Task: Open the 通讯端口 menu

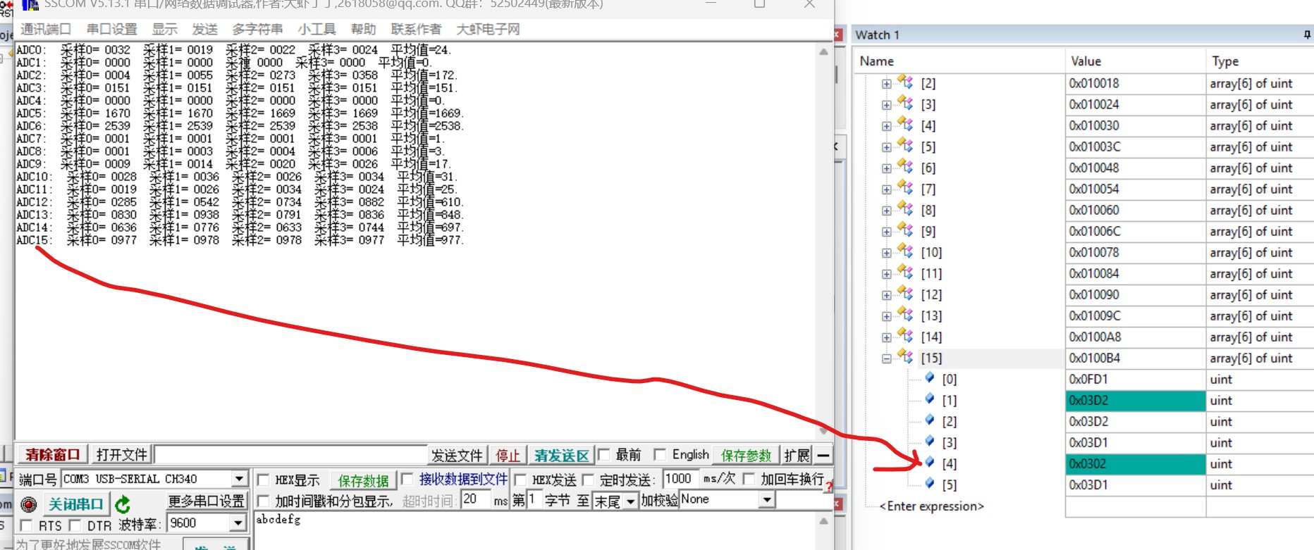Action: [46, 29]
